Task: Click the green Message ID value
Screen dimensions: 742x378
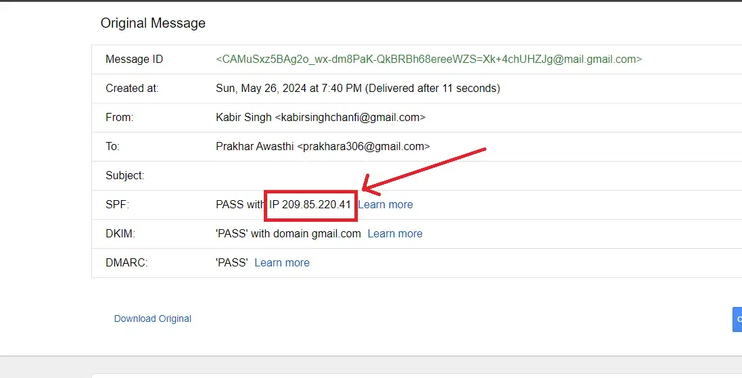Action: (428, 59)
